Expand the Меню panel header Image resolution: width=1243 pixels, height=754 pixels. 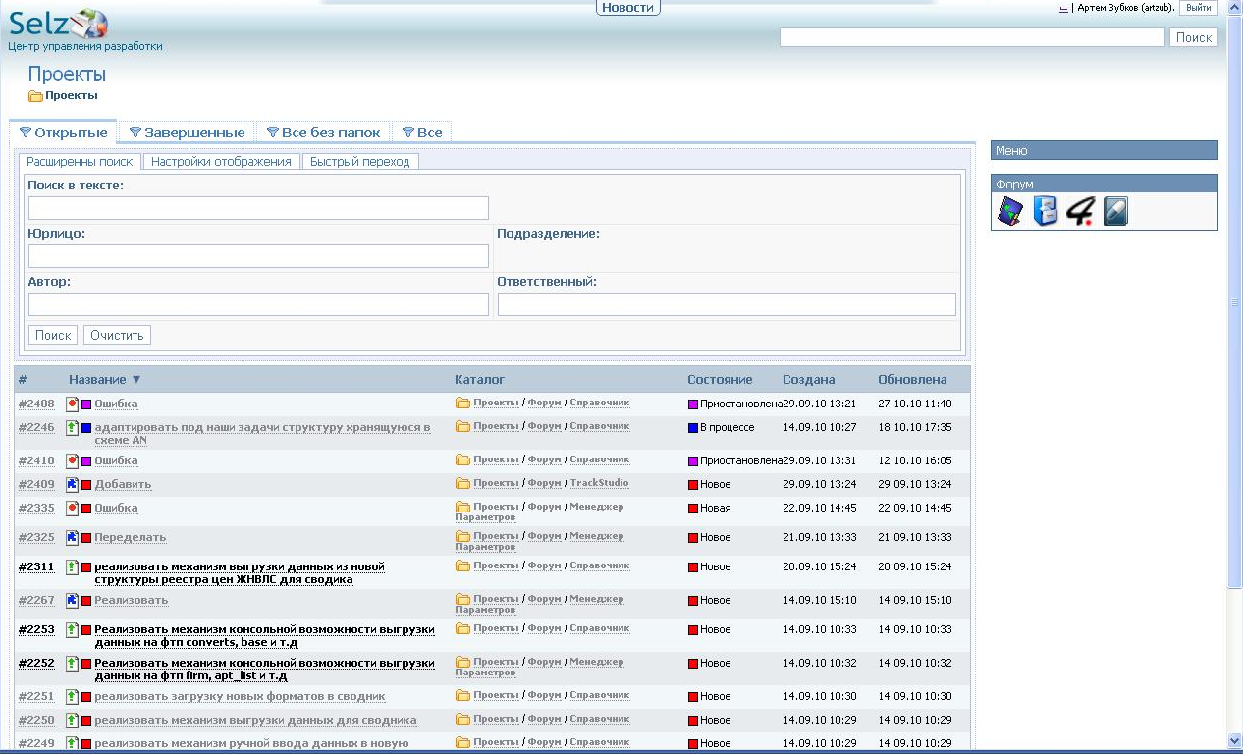point(1104,151)
